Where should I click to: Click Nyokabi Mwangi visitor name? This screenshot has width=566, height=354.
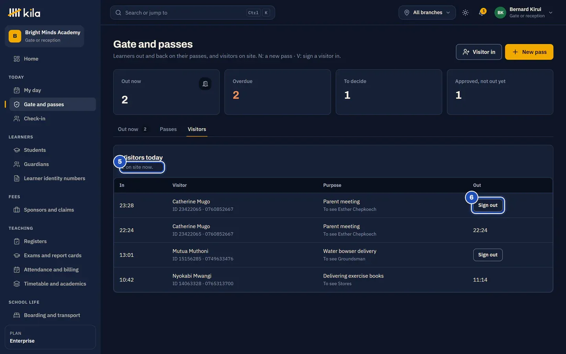[192, 276]
